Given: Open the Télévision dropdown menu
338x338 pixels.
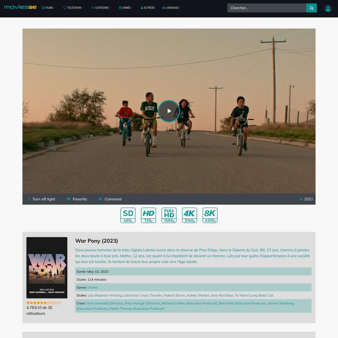Looking at the screenshot, I should coord(73,8).
